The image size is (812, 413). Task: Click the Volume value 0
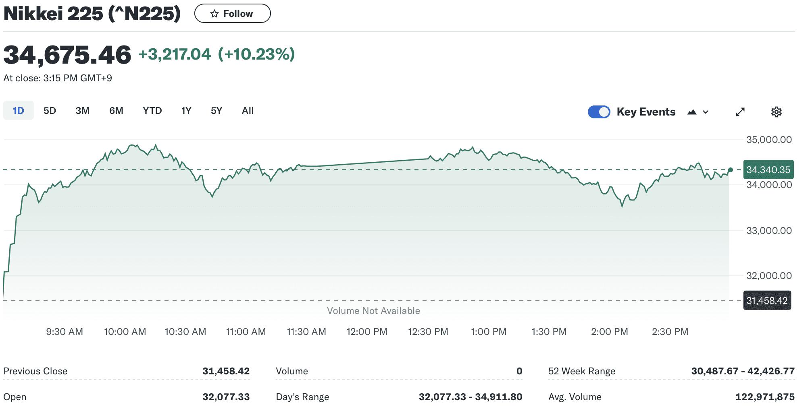(x=519, y=371)
